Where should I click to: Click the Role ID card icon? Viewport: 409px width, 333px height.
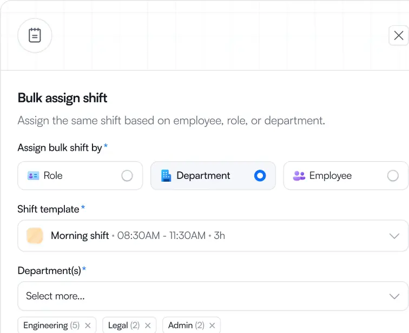[x=34, y=176]
